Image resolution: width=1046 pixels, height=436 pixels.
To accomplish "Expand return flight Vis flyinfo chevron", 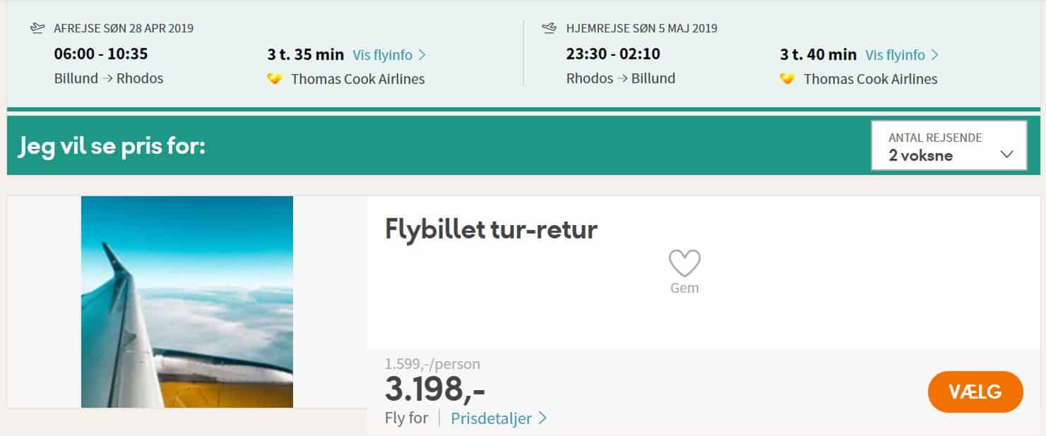I will [x=934, y=54].
